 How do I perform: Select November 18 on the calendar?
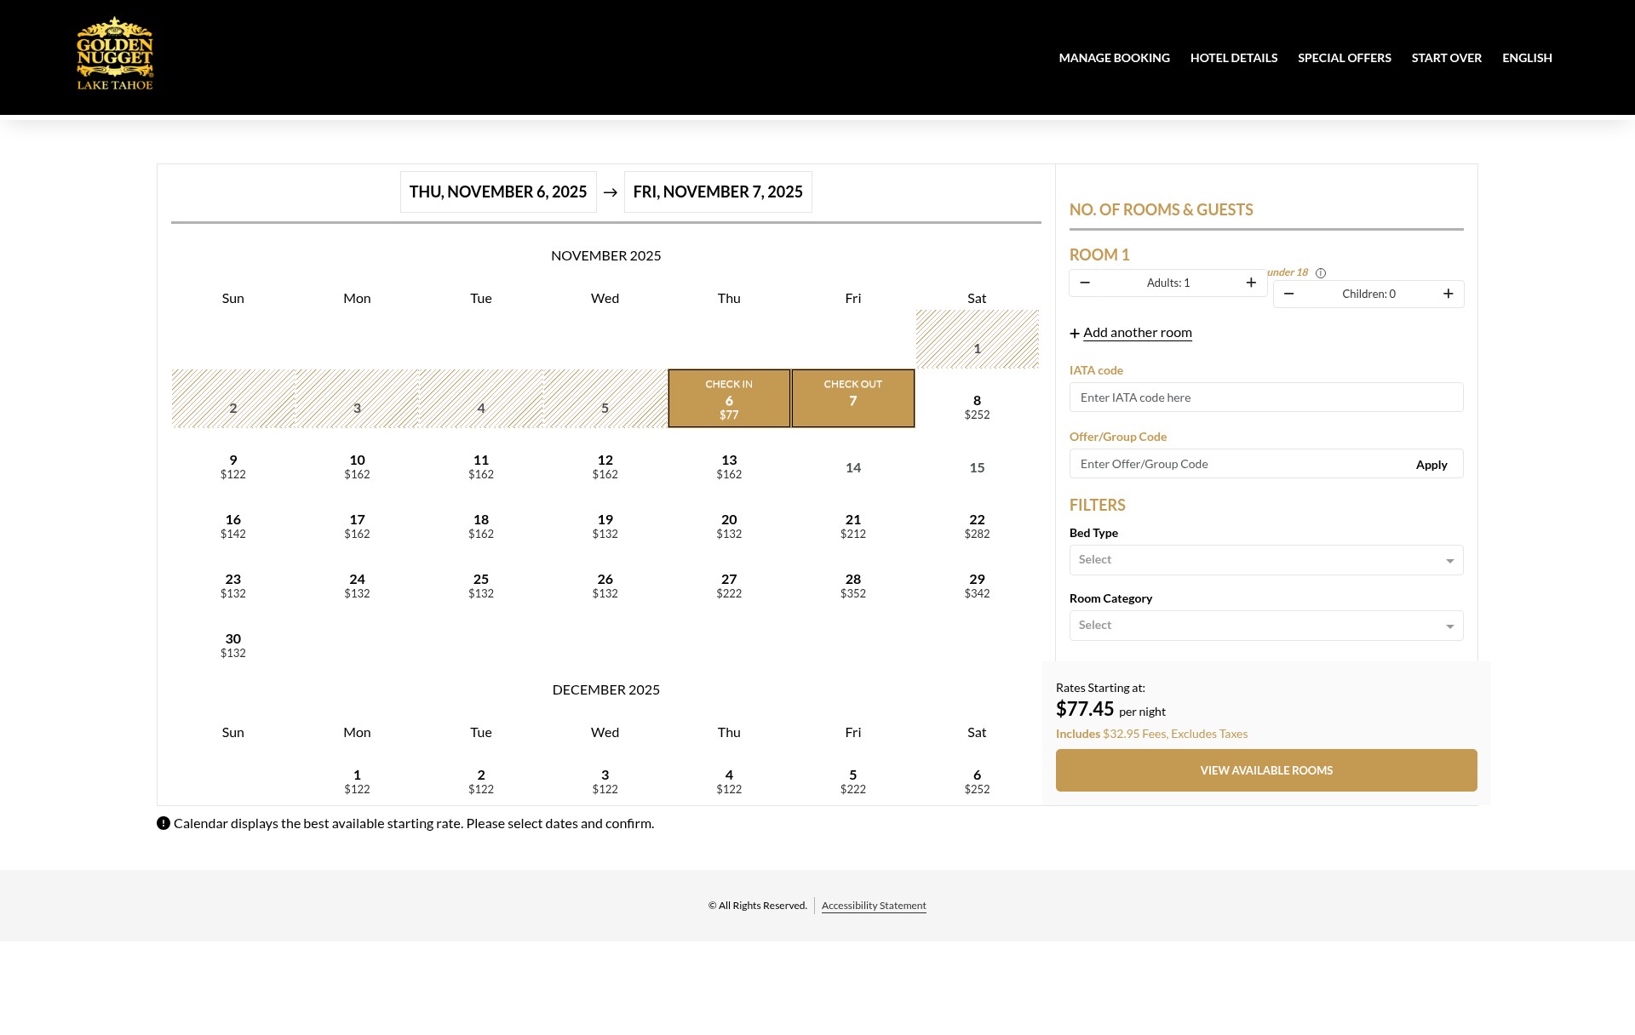point(481,526)
